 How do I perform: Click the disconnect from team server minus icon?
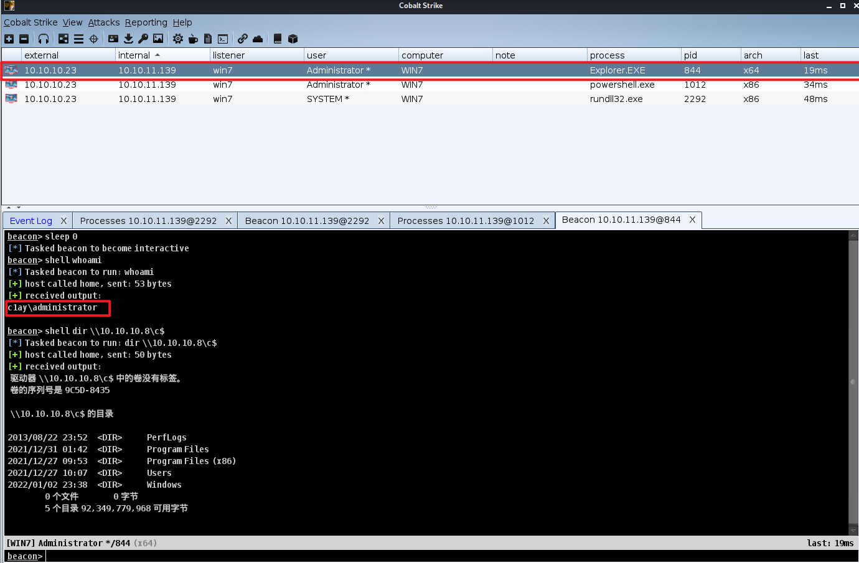24,39
